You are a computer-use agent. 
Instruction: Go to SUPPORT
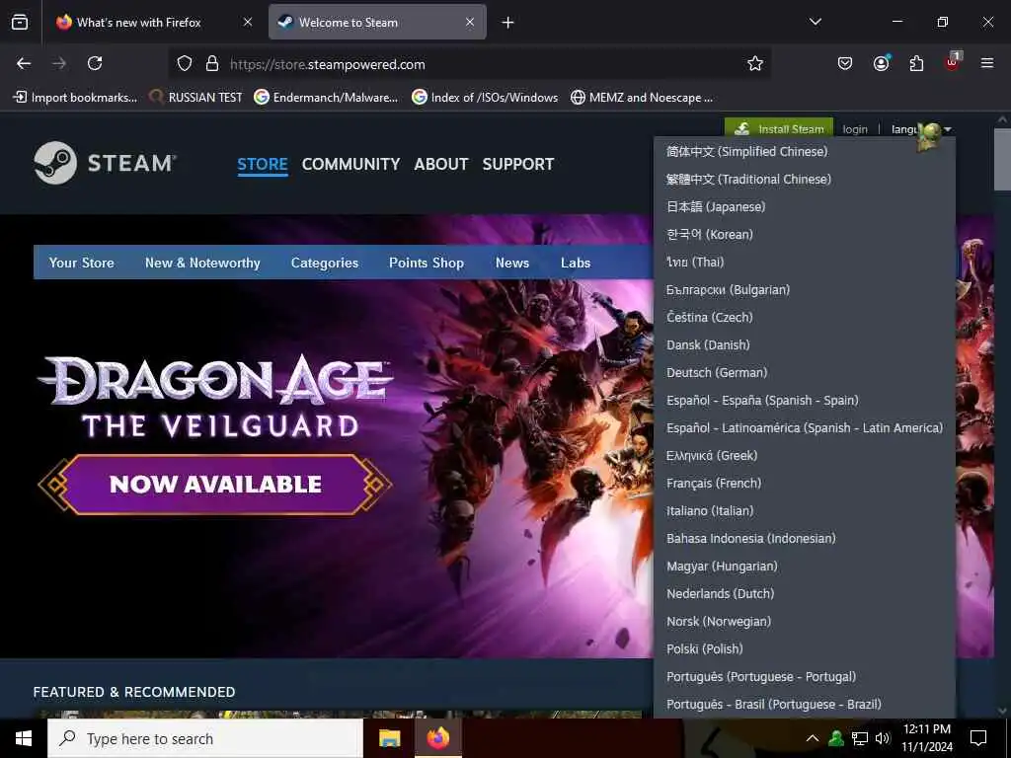click(518, 164)
